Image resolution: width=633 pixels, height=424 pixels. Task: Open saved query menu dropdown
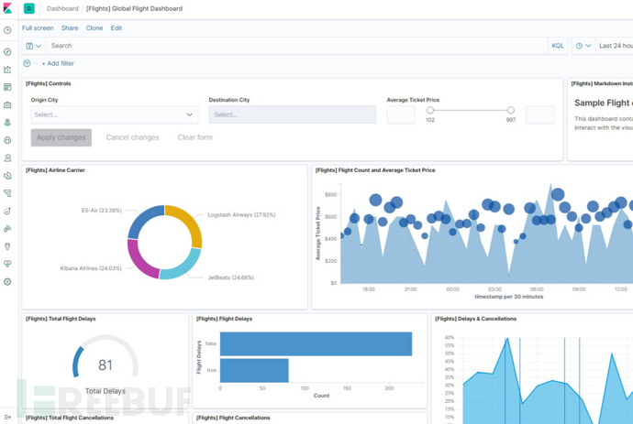34,46
